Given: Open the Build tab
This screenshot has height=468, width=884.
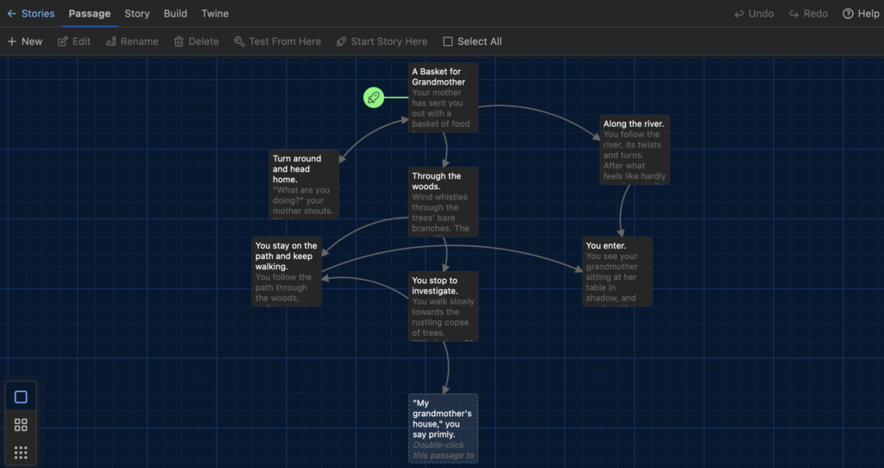Looking at the screenshot, I should (x=175, y=14).
